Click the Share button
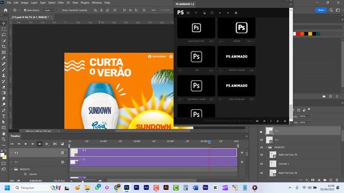Viewport: 344px width, 193px height. (321, 10)
